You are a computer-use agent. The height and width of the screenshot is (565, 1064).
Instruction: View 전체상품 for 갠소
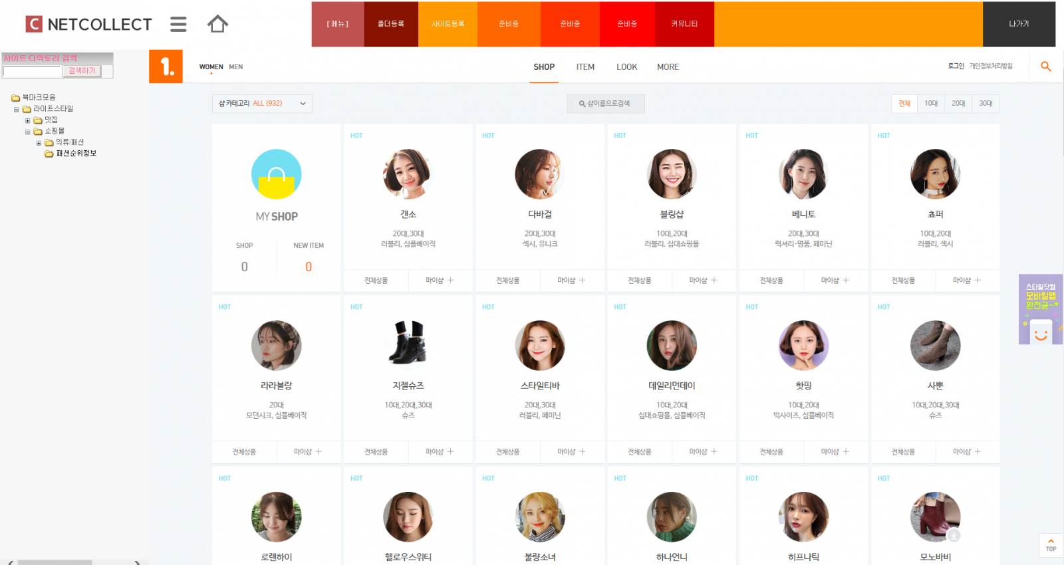point(376,281)
